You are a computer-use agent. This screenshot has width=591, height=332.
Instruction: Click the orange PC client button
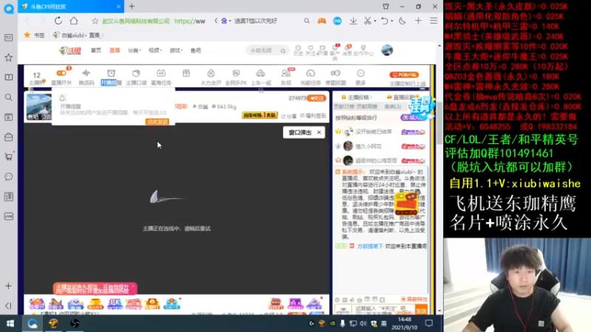pos(403,75)
